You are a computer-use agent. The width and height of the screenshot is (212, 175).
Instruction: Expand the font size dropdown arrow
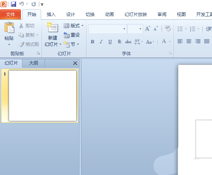tap(141, 29)
